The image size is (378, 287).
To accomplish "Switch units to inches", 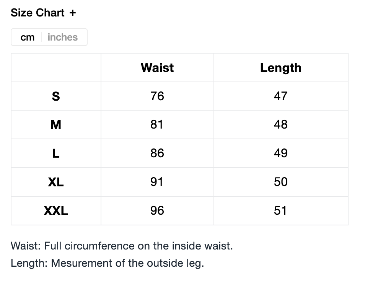I will coord(63,38).
